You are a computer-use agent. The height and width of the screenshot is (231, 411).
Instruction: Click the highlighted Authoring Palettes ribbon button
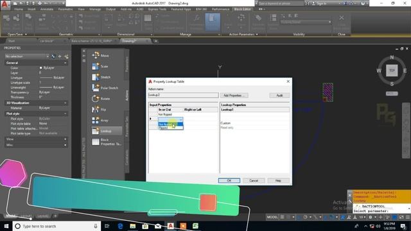pyautogui.click(x=213, y=22)
